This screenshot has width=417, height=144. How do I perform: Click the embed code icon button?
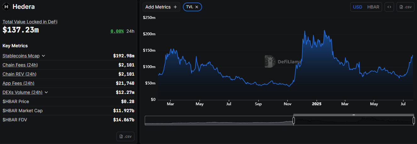(x=389, y=7)
